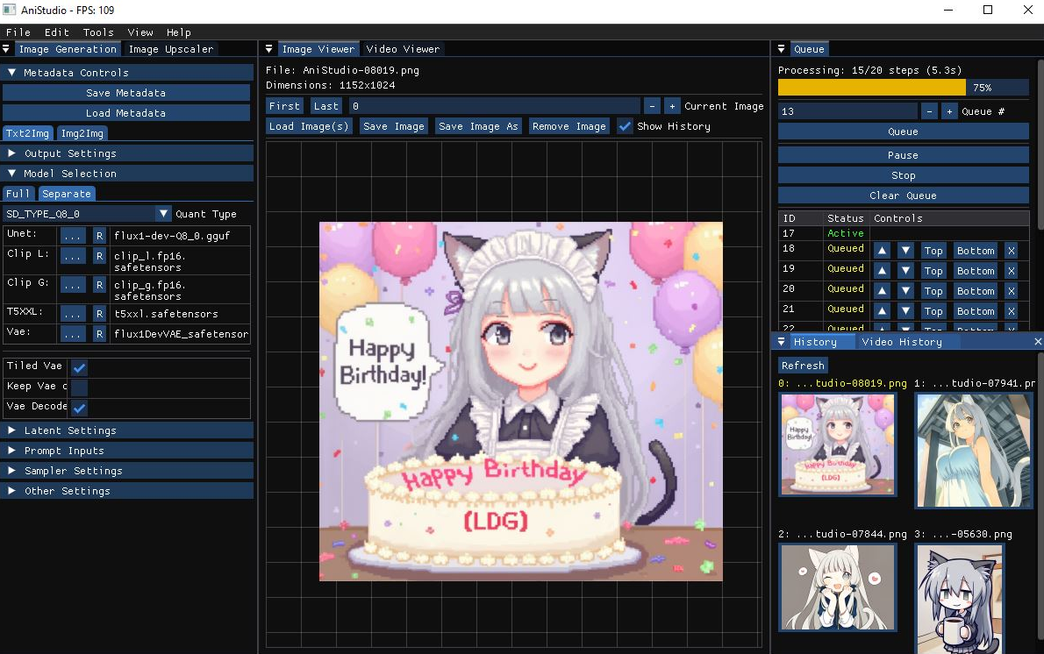The image size is (1044, 654).
Task: Decrease current image index with minus
Action: coord(652,106)
